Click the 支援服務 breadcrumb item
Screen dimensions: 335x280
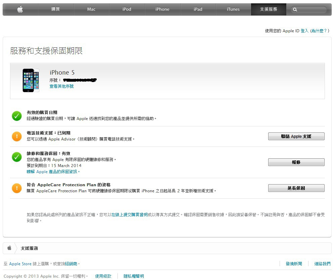(29, 248)
